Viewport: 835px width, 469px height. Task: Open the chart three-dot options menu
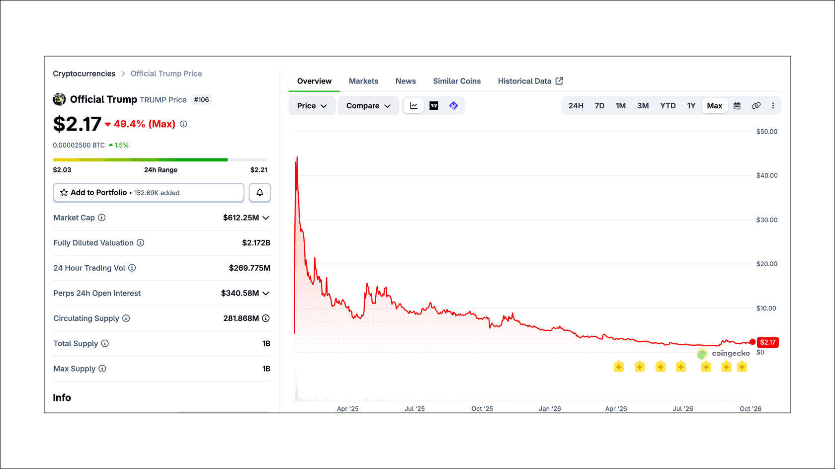[x=773, y=106]
